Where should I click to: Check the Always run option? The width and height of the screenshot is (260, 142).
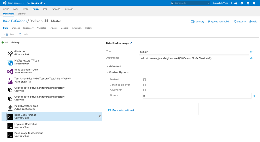144,90
